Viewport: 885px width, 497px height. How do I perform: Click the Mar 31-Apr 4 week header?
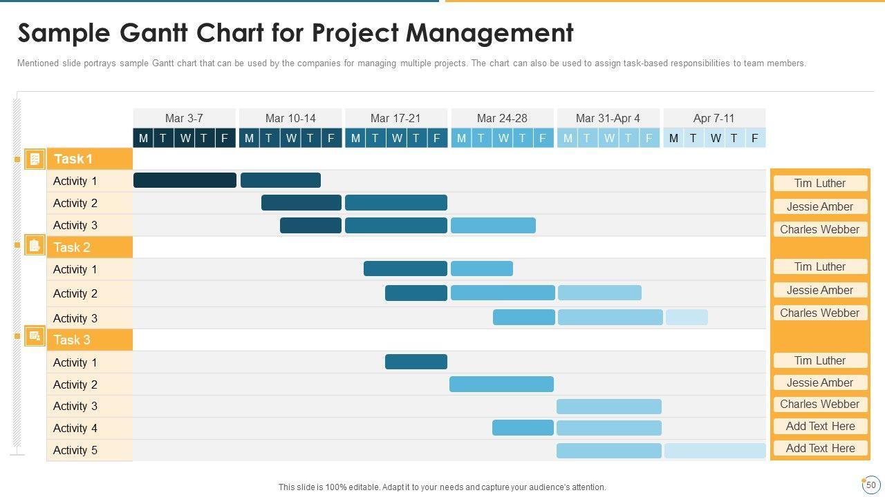608,118
